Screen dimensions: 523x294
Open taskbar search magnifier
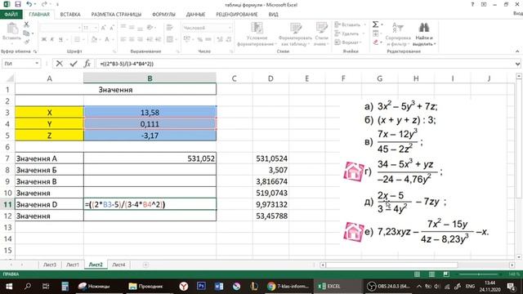click(28, 286)
